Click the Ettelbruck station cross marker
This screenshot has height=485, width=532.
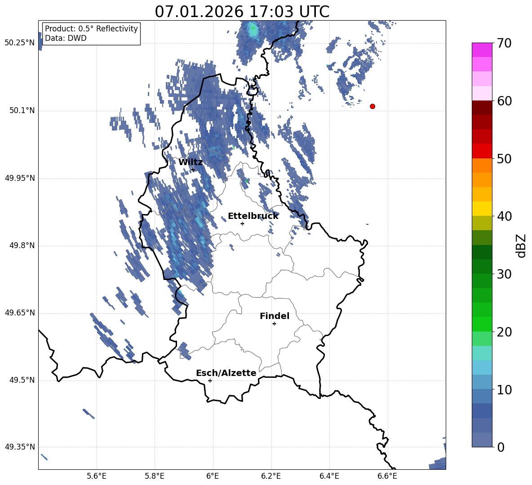[x=242, y=223]
